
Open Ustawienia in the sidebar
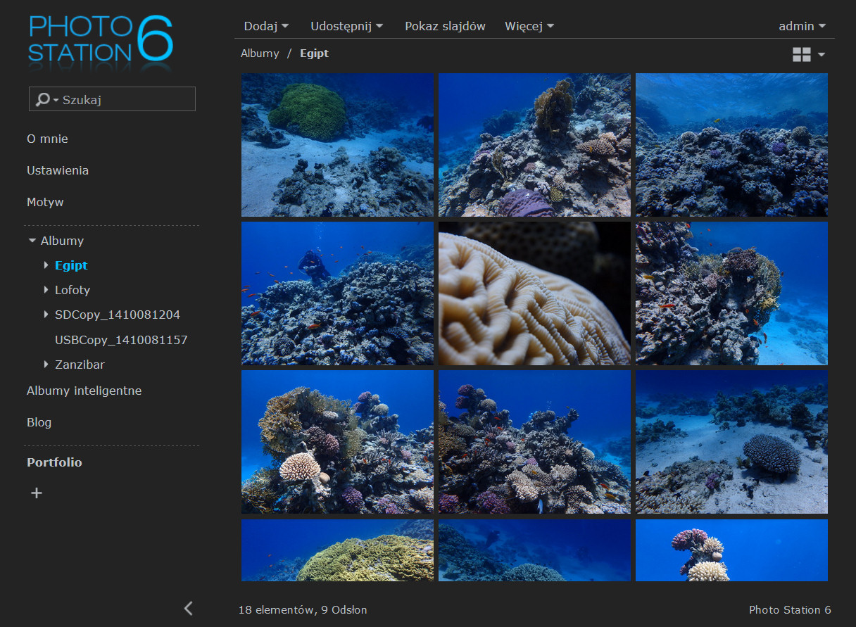[58, 170]
